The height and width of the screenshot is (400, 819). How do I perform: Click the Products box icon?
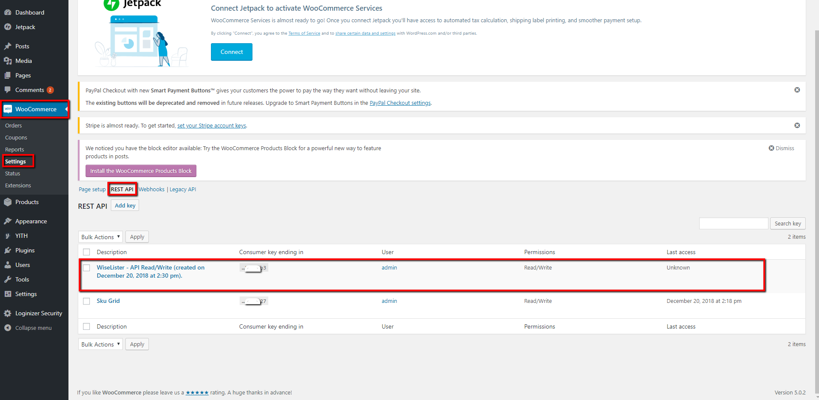pos(8,202)
